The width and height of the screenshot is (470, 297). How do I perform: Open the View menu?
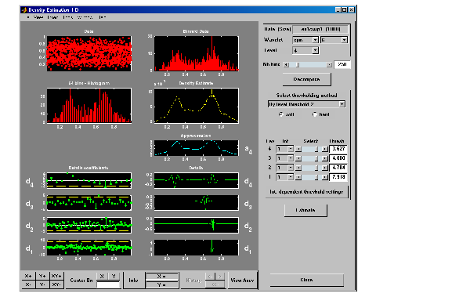tap(38, 17)
